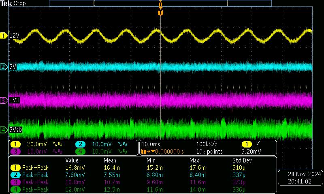The width and height of the screenshot is (324, 194).
Task: Select the channel 4 ground marker labeled 5Vsb
Action: [4, 130]
